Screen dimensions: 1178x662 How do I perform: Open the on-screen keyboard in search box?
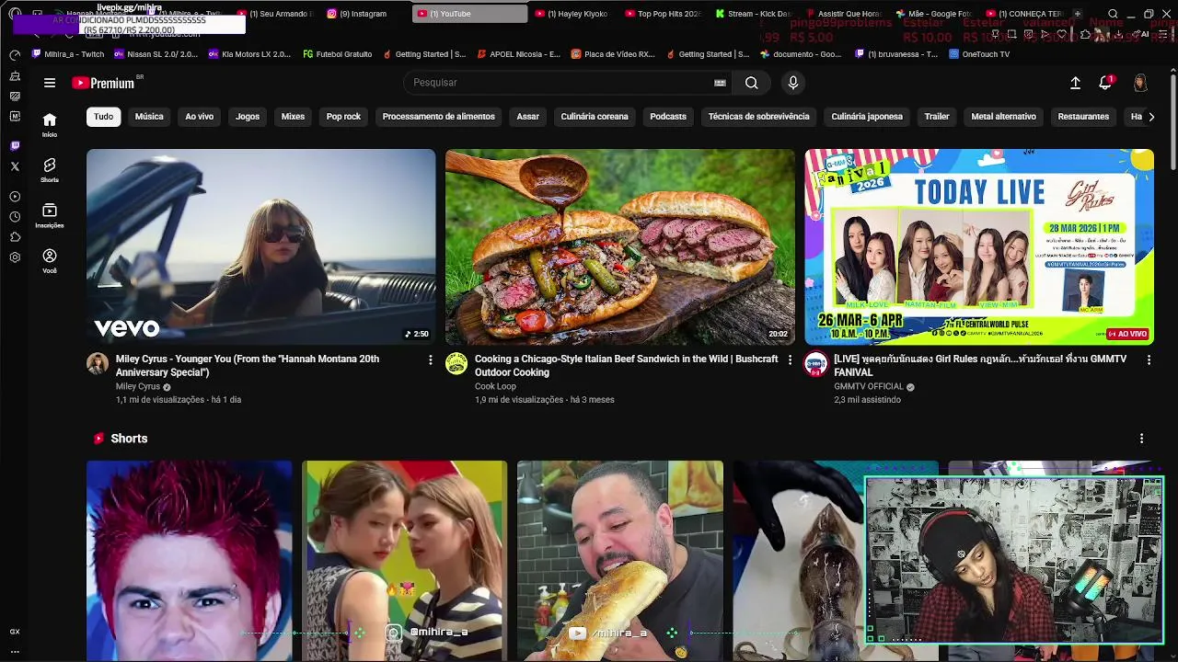[x=720, y=83]
